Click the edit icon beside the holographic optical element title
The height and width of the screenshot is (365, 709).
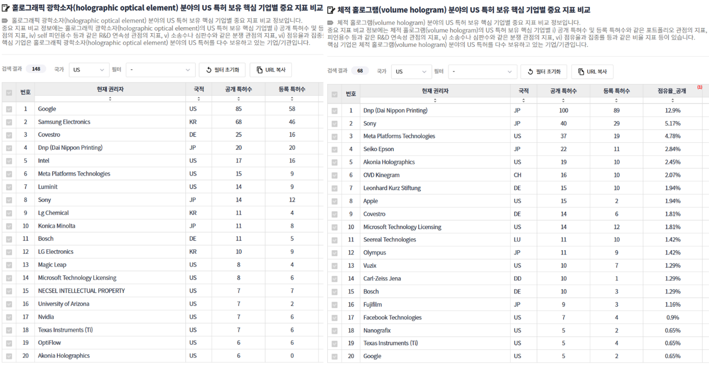(x=6, y=8)
